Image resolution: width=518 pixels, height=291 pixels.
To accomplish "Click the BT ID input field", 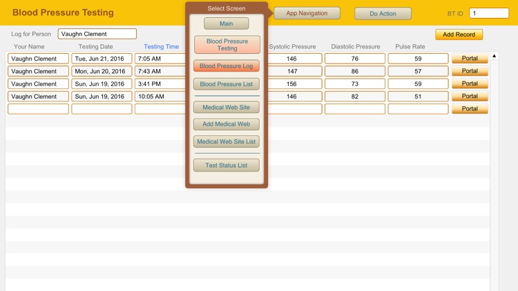I will pyautogui.click(x=489, y=13).
